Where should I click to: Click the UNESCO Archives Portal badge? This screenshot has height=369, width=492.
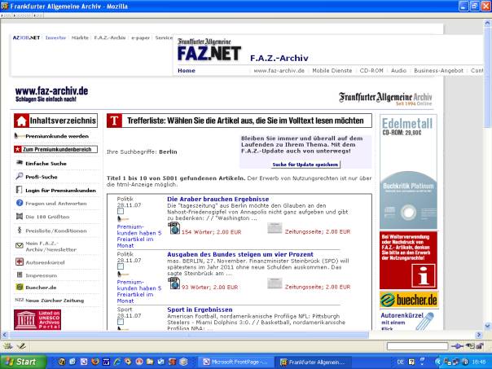click(x=37, y=319)
